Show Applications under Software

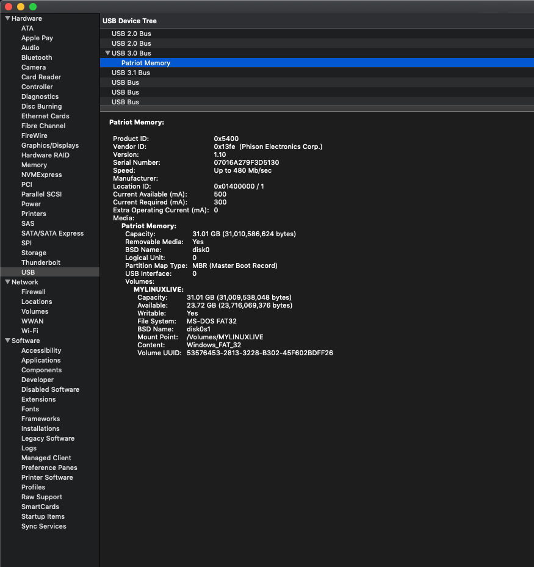tap(41, 360)
